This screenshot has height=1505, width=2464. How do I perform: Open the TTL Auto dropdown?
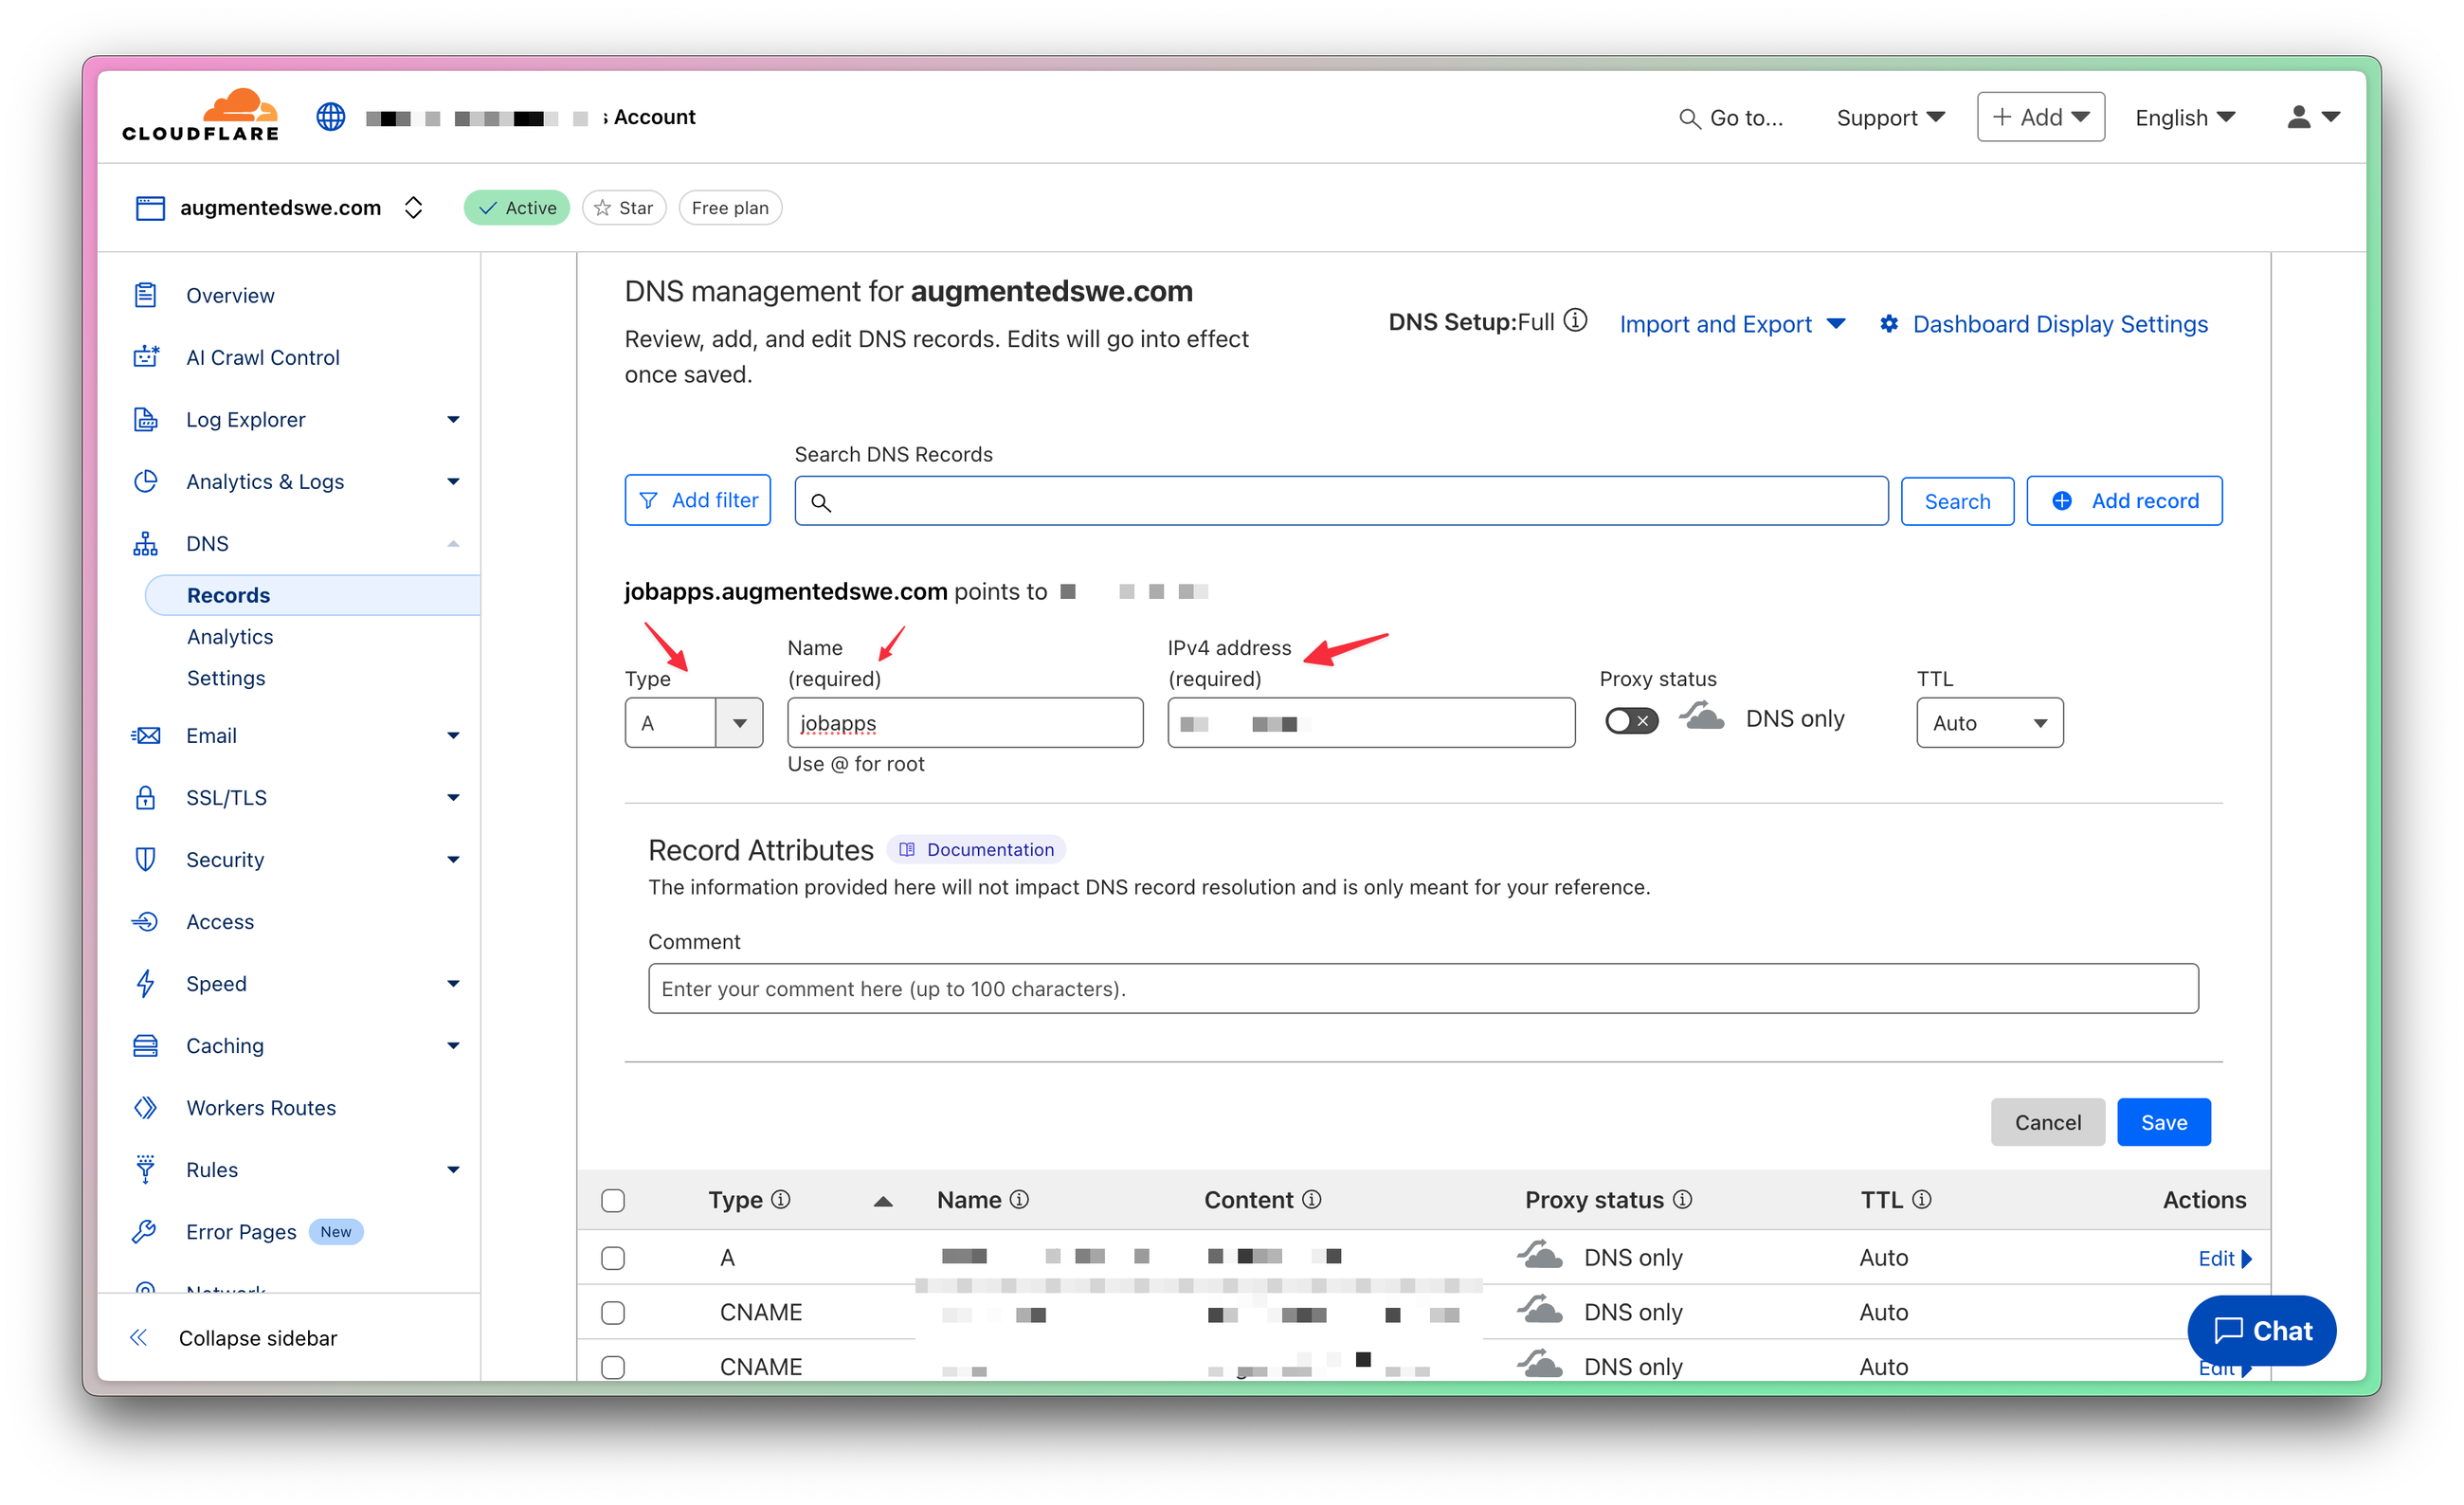point(1988,722)
